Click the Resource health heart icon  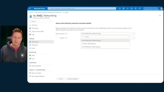[x=30, y=73]
